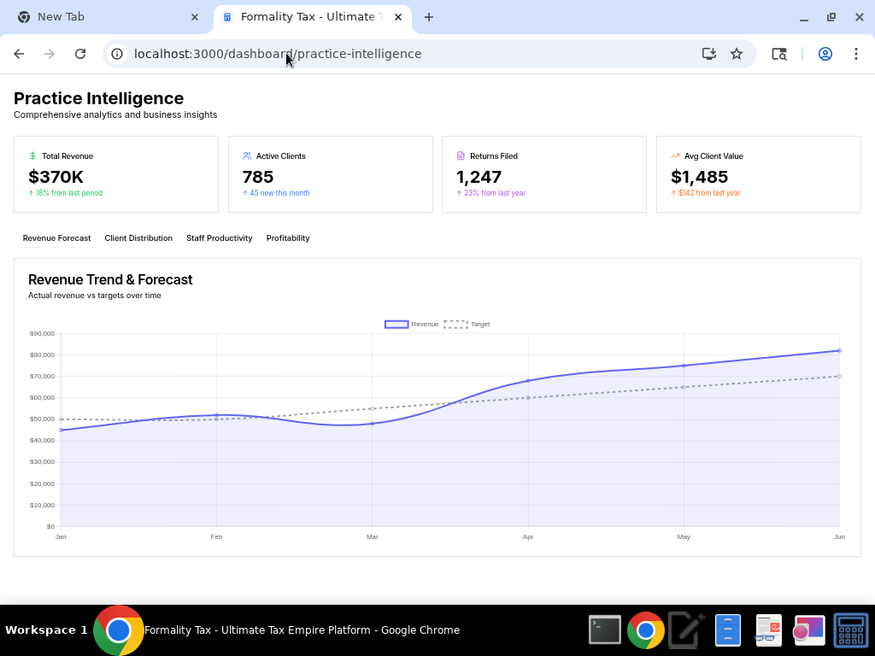This screenshot has height=656, width=875.
Task: View site information icon beside URL
Action: tap(118, 54)
